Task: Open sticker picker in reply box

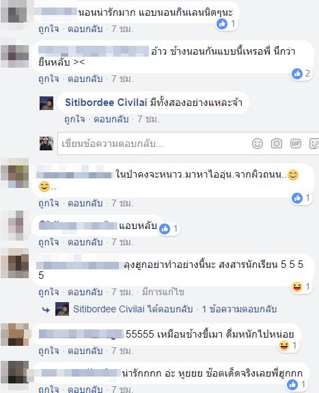Action: pyautogui.click(x=314, y=144)
